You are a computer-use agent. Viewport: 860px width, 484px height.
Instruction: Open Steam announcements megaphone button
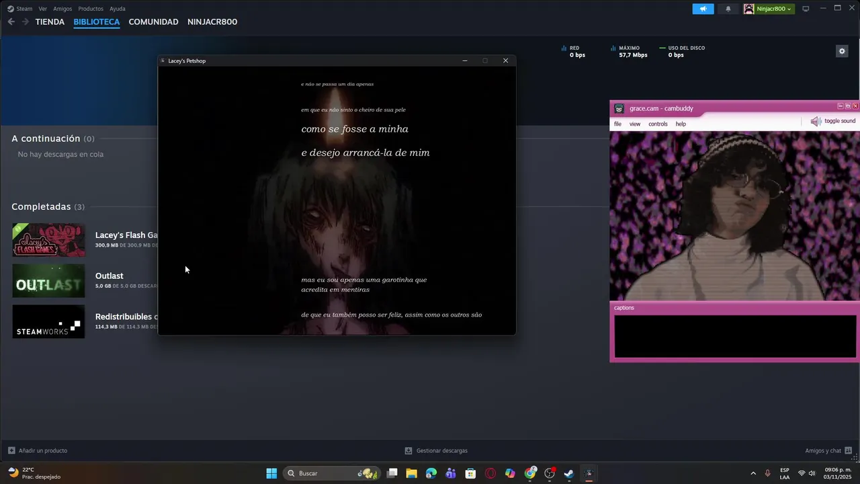click(703, 9)
